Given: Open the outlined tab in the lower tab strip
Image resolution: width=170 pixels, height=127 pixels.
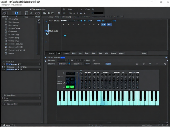Looking at the screenshot, I should coord(59,53).
